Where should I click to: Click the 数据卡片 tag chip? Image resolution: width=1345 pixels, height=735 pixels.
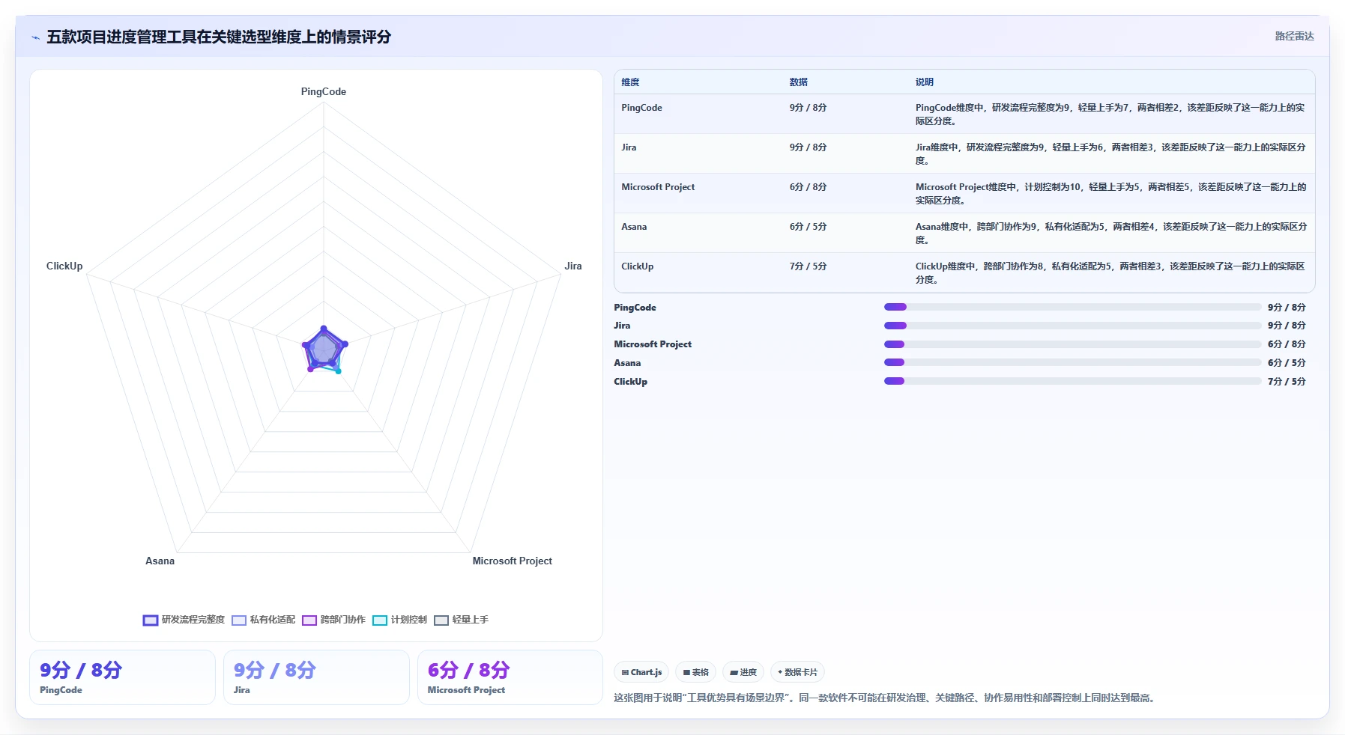coord(797,672)
